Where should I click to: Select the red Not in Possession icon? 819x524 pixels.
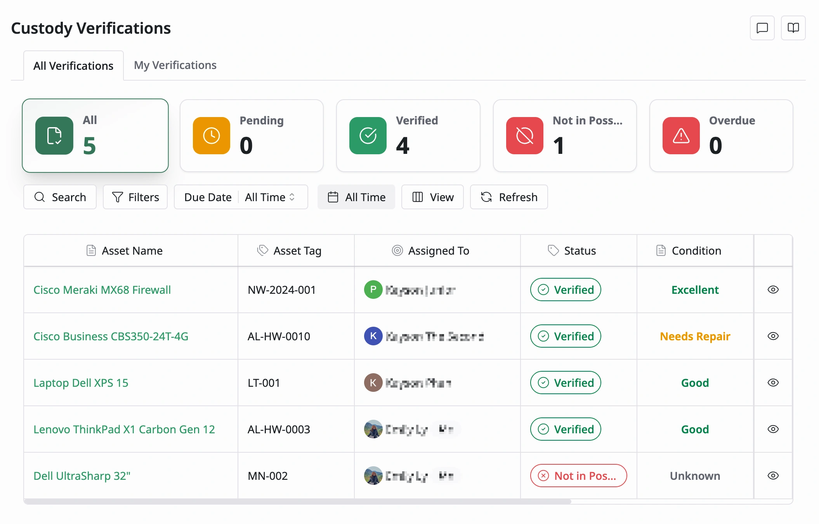(525, 136)
